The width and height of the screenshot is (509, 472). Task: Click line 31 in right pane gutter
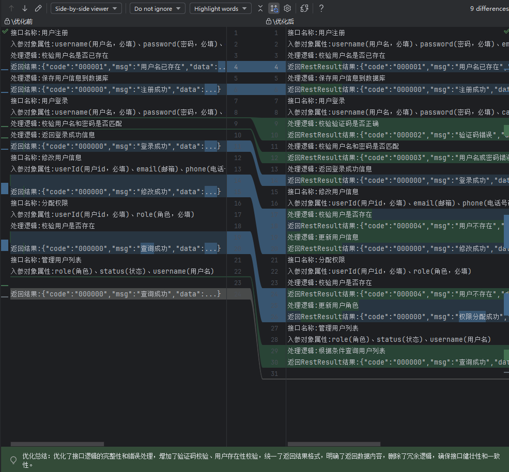pyautogui.click(x=274, y=373)
